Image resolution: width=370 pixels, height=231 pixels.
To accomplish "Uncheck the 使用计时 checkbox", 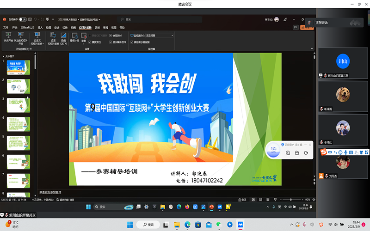I will pyautogui.click(x=111, y=35).
